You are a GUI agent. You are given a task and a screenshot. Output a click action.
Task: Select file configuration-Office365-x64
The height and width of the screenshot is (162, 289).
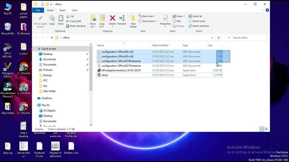click(159, 52)
